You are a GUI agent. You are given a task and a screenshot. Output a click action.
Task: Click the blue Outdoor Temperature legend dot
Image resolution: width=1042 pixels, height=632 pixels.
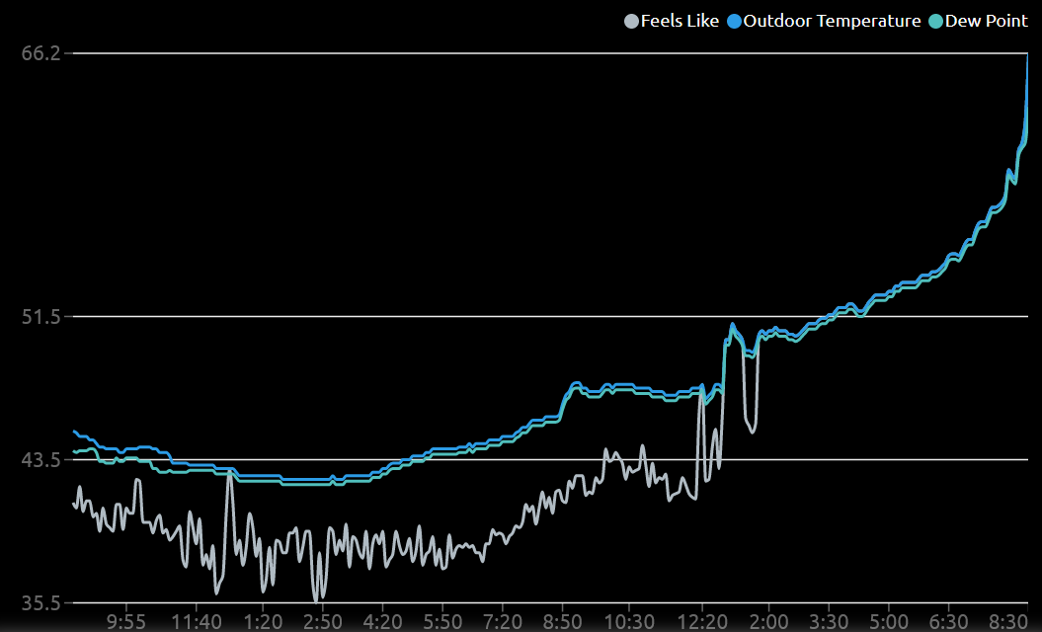(734, 22)
